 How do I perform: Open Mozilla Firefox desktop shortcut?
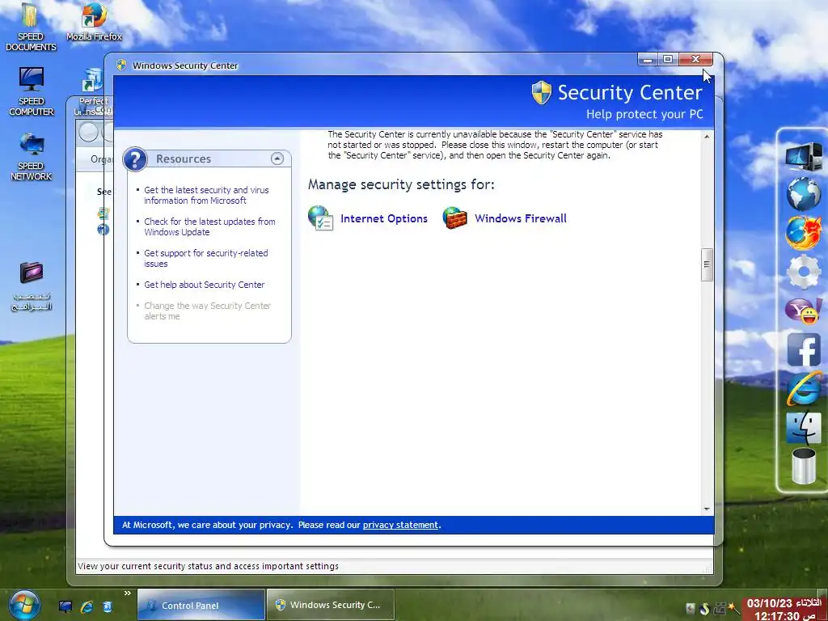pos(94,22)
